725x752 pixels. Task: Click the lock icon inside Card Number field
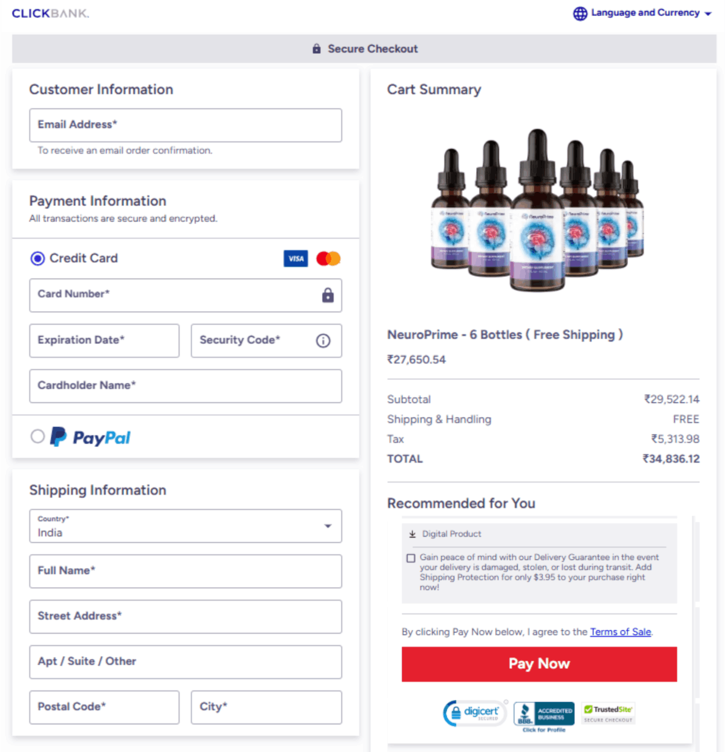[328, 295]
